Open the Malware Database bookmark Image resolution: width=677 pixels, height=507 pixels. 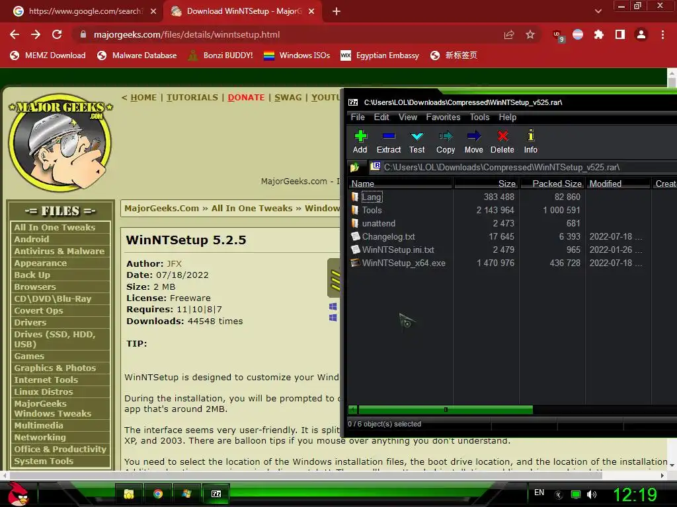pos(137,55)
